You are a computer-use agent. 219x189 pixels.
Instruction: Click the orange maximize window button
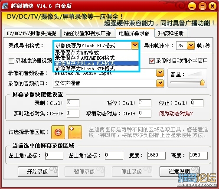tap(203, 7)
